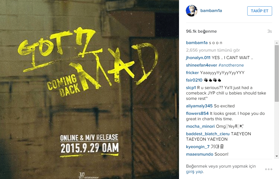Image resolution: width=279 pixels, height=179 pixels.
Task: Open fricker commenter profile
Action: (x=192, y=73)
